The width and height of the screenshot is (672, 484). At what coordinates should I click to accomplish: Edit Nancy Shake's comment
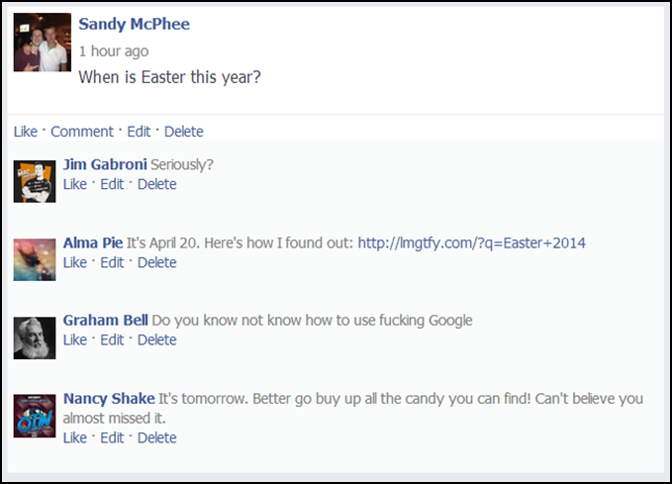tap(112, 438)
